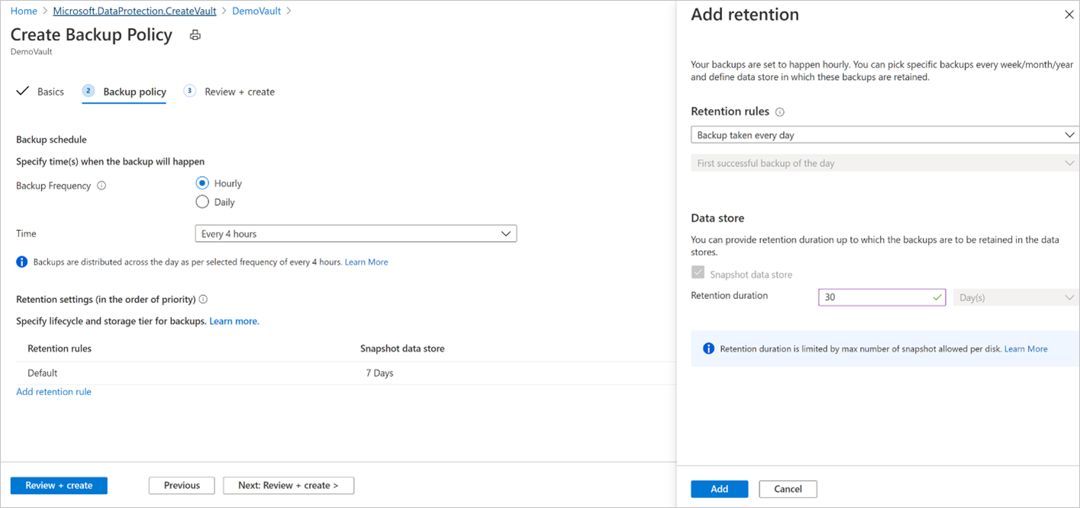Switch to the Review + create tab
This screenshot has height=508, width=1080.
tap(239, 92)
